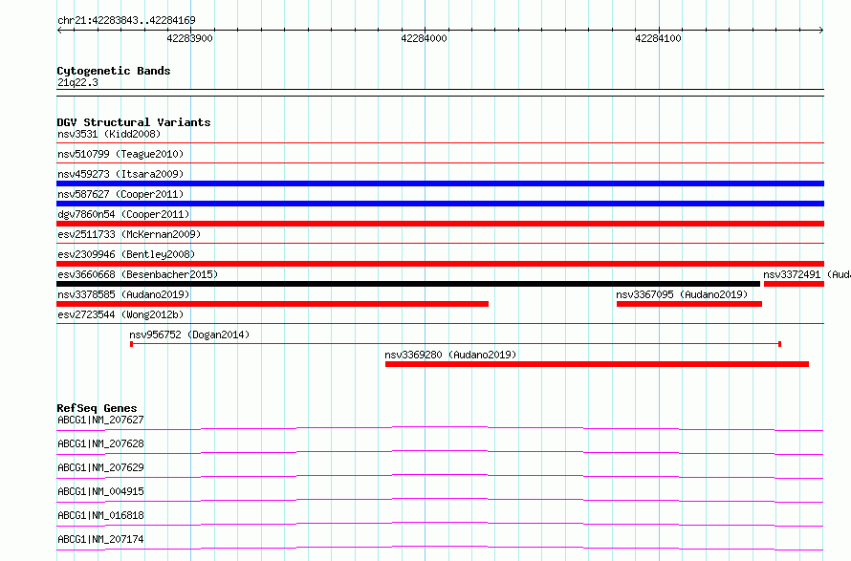Viewport: 851px width, 561px height.
Task: Select the red bar under esv2309946
Action: click(440, 264)
